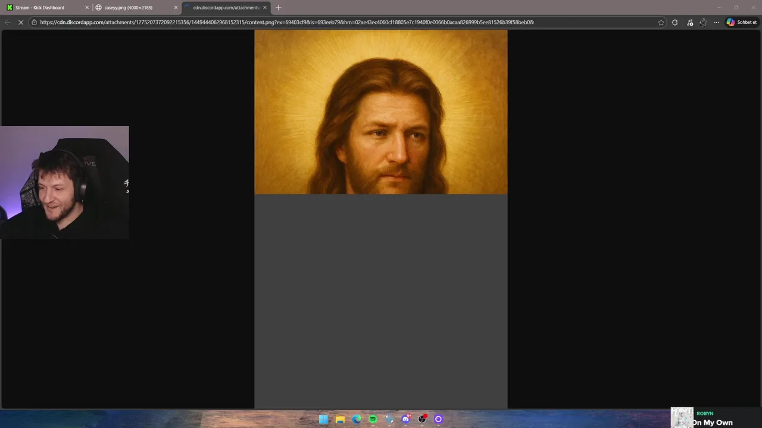The width and height of the screenshot is (762, 428).
Task: Add this page to favorites star
Action: (x=661, y=23)
